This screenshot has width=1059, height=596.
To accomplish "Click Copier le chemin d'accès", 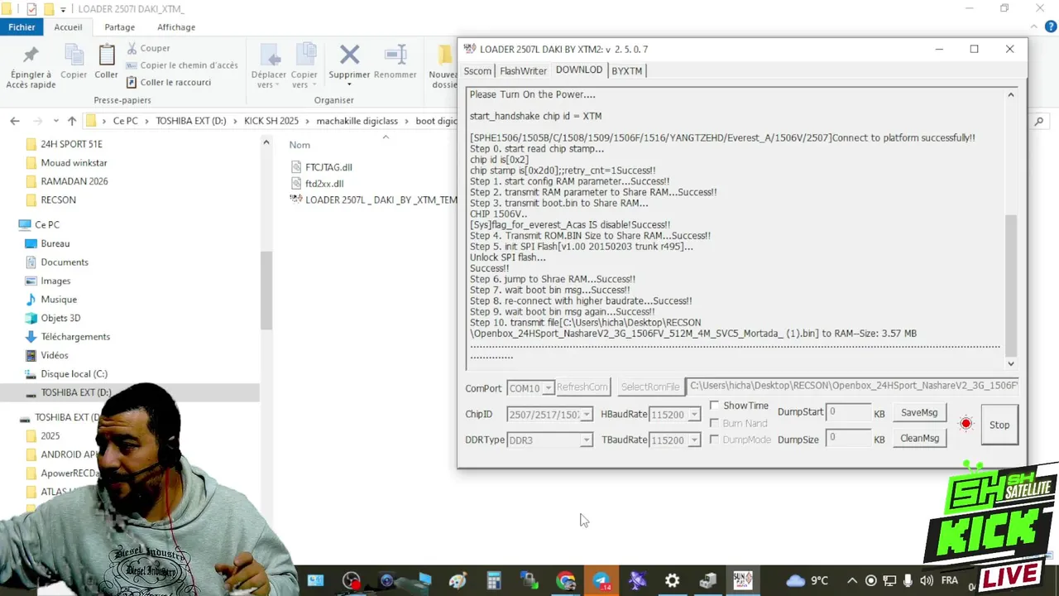I will (182, 65).
